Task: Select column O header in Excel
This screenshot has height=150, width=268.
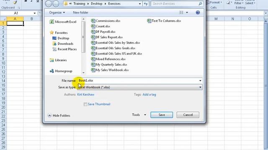Action: (250, 19)
